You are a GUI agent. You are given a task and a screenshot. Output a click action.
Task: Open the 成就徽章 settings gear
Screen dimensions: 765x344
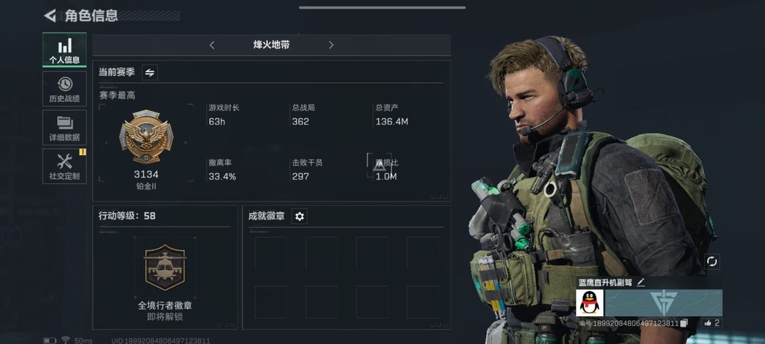(300, 216)
